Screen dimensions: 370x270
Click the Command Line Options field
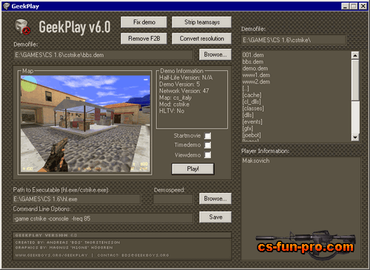[x=103, y=218]
